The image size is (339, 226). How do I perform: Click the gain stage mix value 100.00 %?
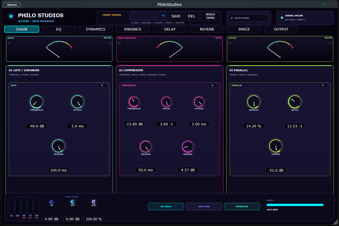point(94,219)
